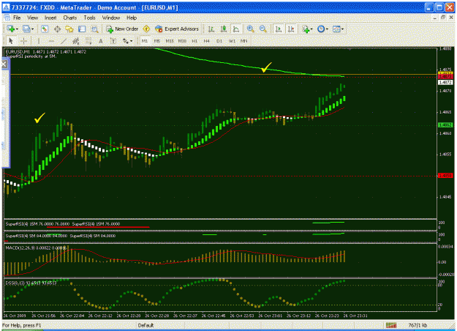
Task: Click the white 1.4872 price label
Action: coord(445,83)
